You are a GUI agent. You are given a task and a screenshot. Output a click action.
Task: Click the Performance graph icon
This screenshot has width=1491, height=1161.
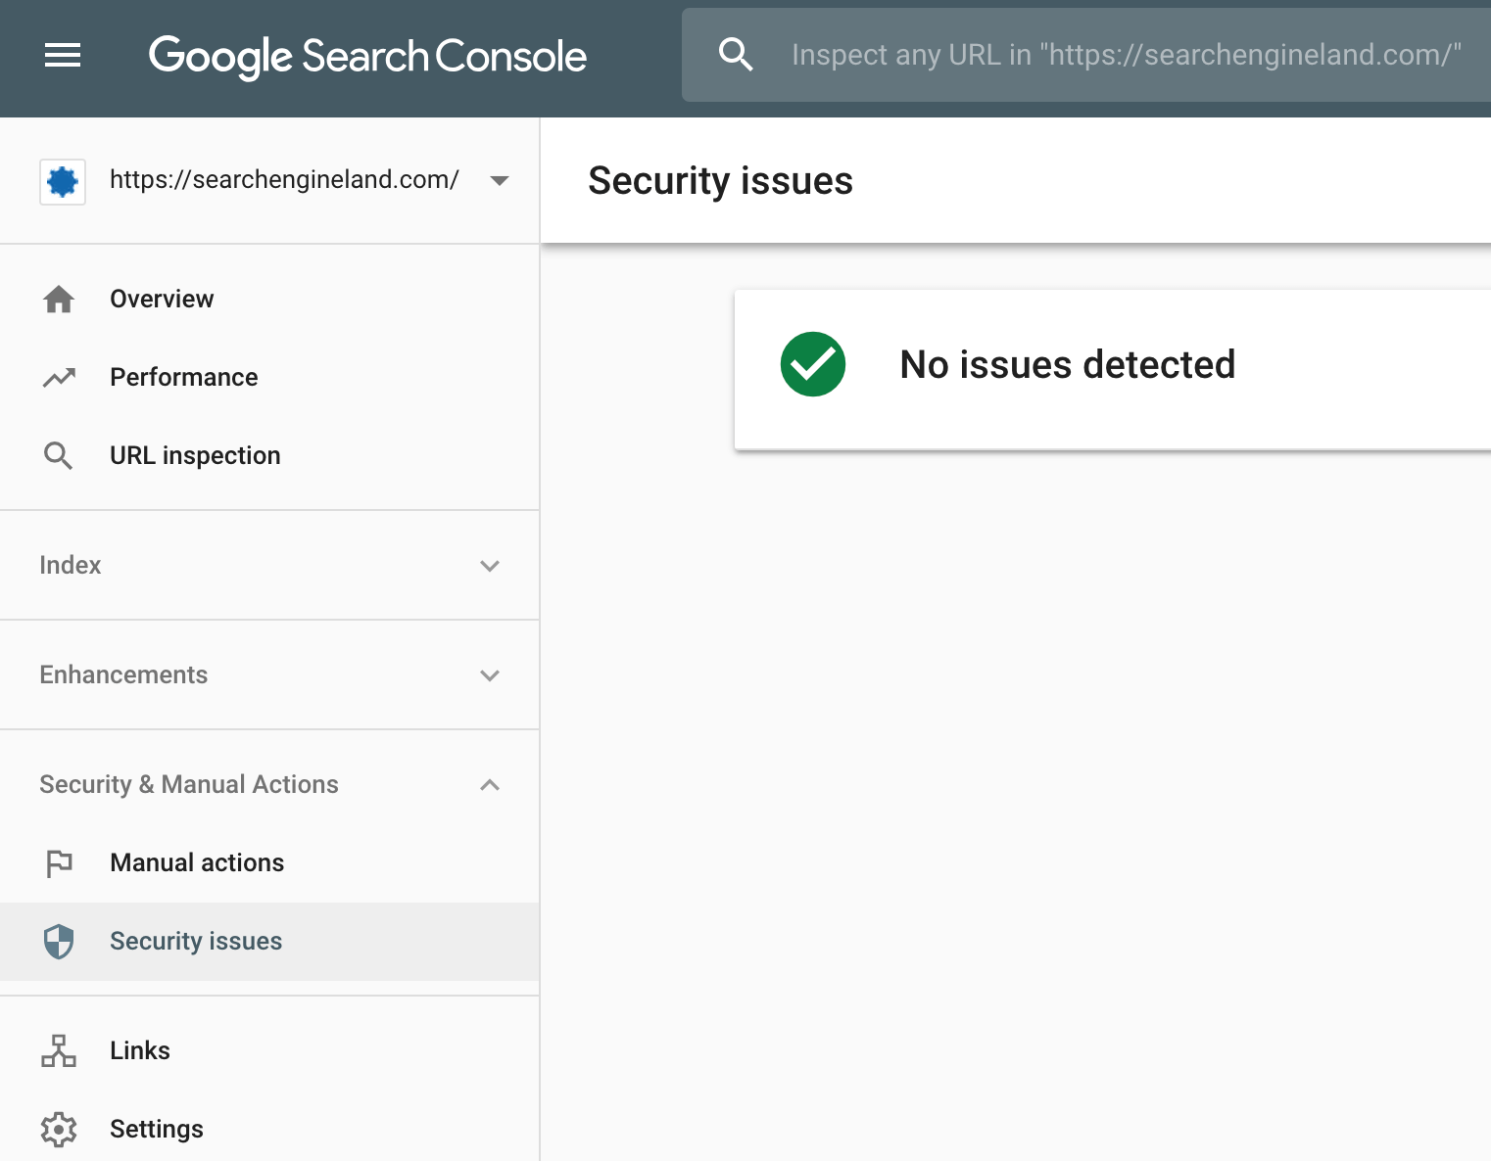click(59, 377)
